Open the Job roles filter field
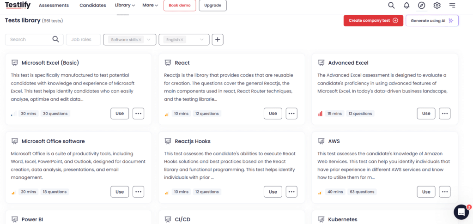The width and height of the screenshot is (473, 224). tap(83, 40)
